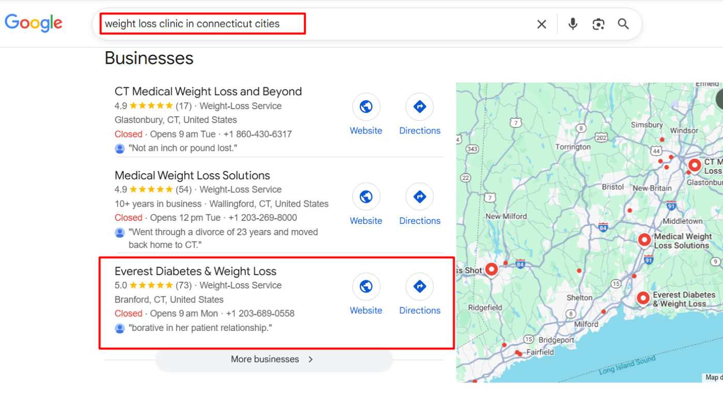Open website of CT Medical Weight Loss and Beyond
The width and height of the screenshot is (723, 396).
click(x=366, y=107)
